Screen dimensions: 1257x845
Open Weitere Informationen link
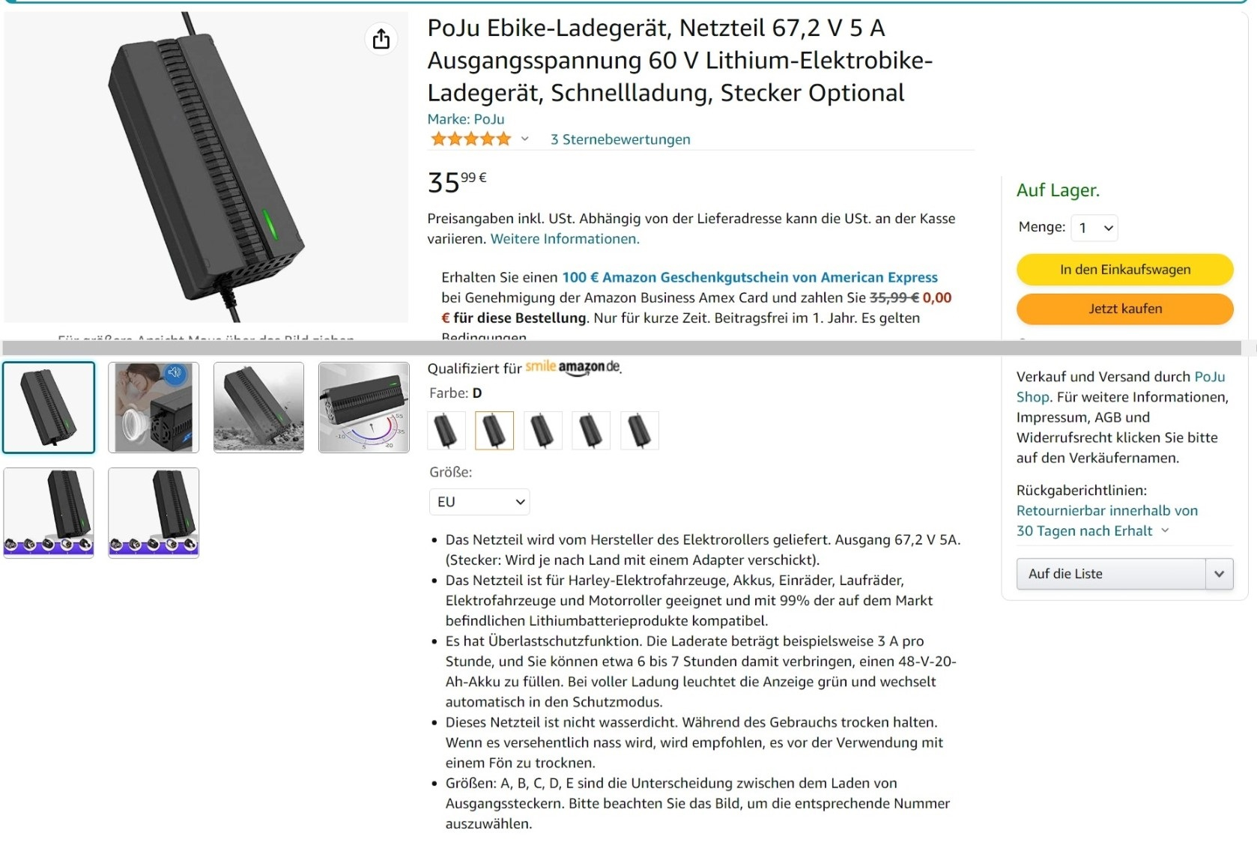click(565, 239)
